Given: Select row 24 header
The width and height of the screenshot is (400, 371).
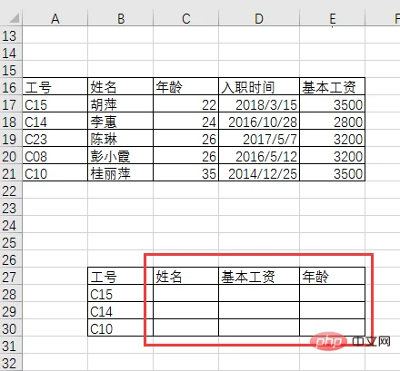Looking at the screenshot, I should tap(11, 225).
